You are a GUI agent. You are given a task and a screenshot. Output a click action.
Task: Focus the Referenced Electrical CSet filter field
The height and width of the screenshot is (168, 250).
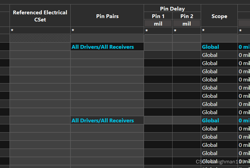pyautogui.click(x=40, y=30)
